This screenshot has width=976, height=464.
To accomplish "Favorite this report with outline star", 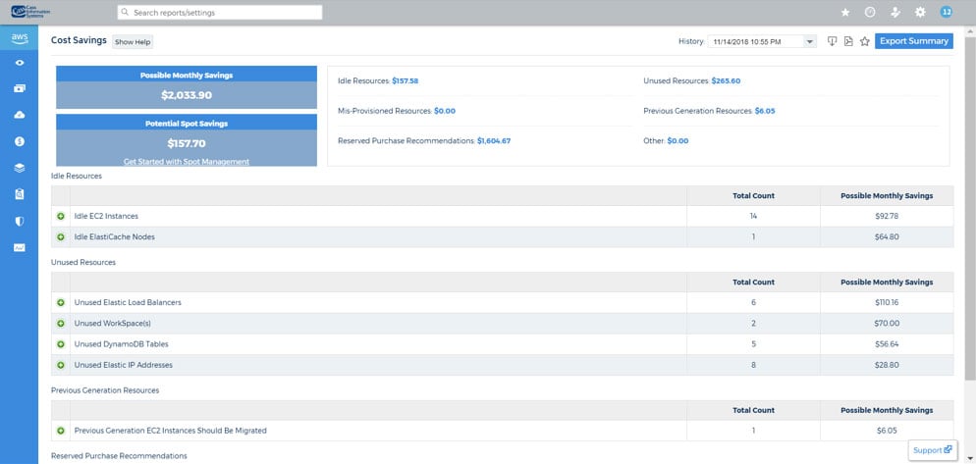I will point(865,41).
